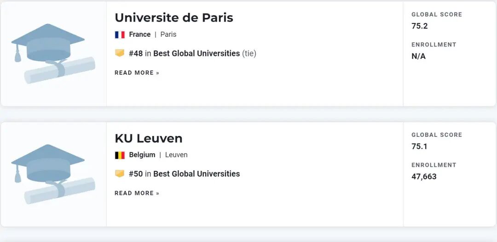Click the France country label
Image resolution: width=497 pixels, height=242 pixels.
140,34
